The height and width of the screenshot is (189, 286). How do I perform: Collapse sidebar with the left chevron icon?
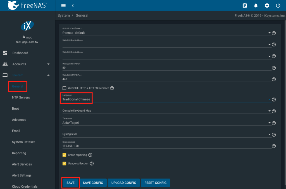pyautogui.click(x=73, y=6)
